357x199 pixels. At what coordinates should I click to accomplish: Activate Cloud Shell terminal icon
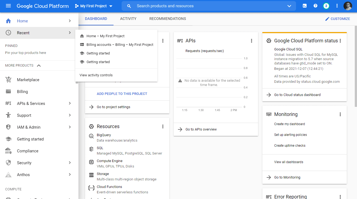click(305, 6)
